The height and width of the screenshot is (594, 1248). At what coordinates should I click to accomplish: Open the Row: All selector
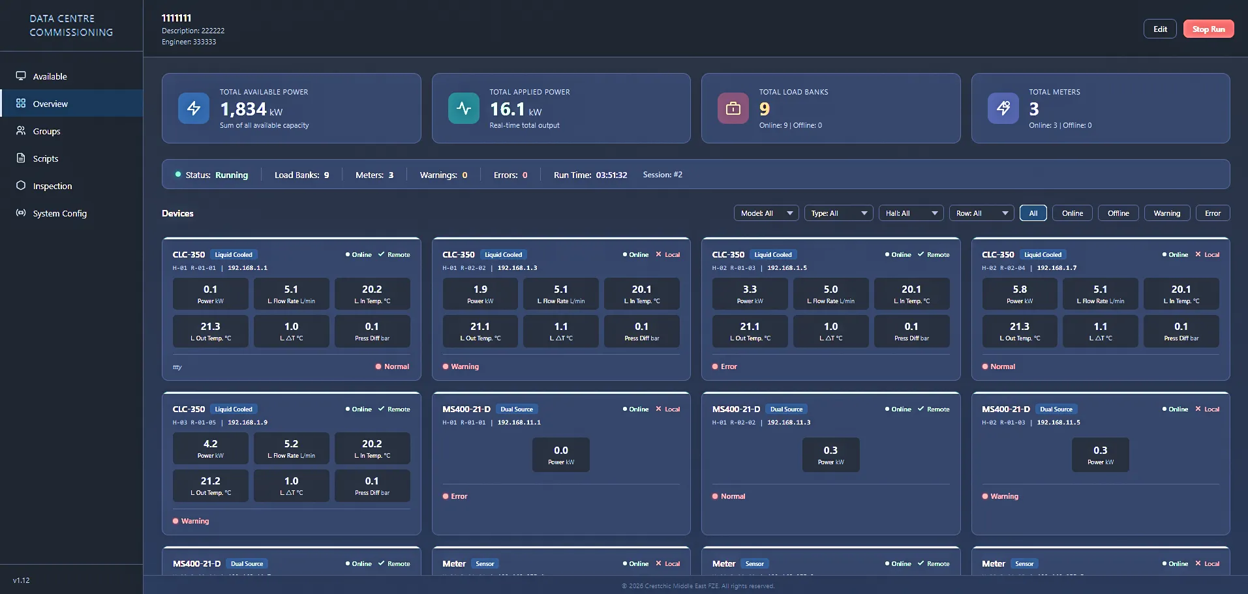click(981, 213)
